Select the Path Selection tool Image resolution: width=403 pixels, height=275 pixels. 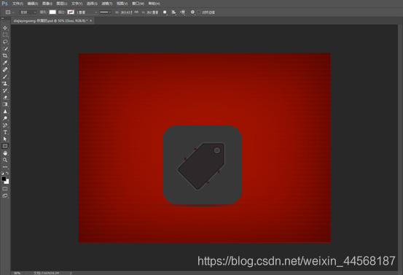pos(5,139)
